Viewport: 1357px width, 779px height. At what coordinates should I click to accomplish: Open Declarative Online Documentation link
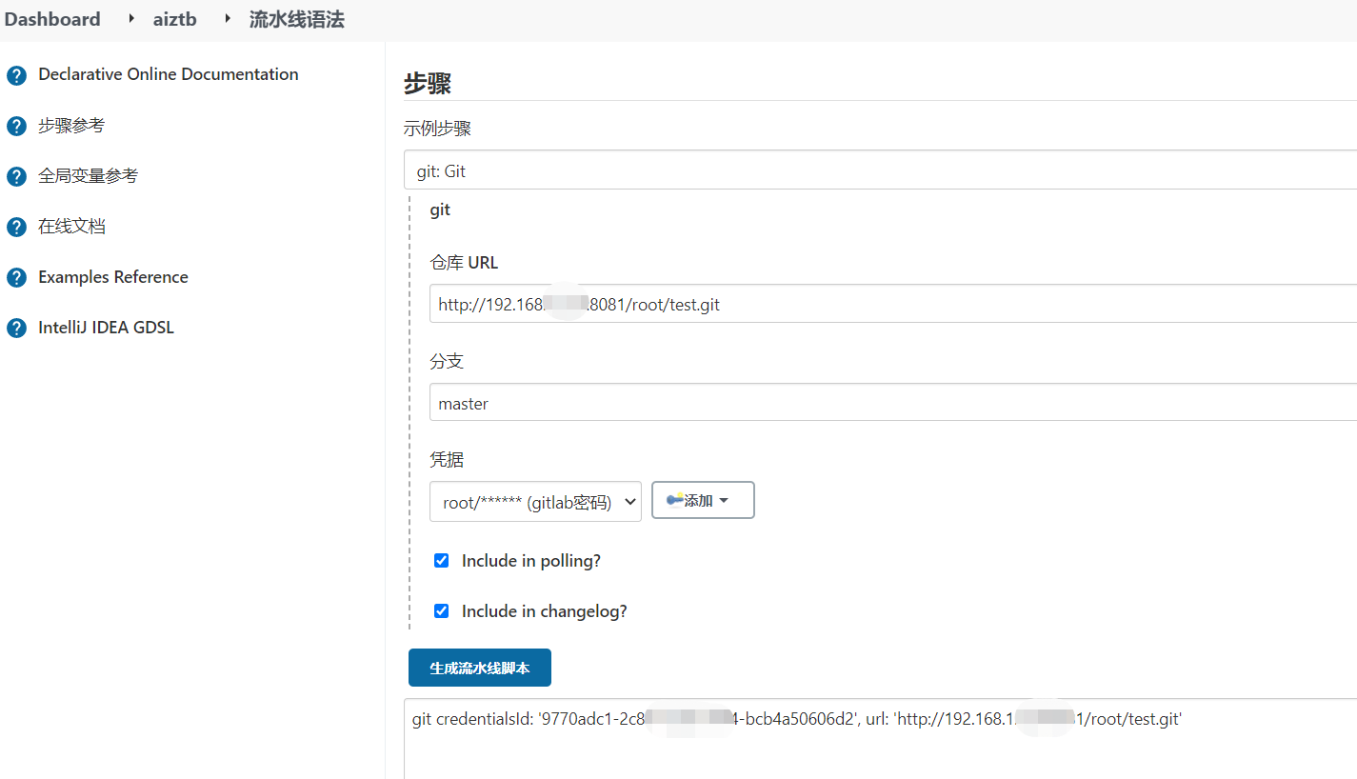point(169,74)
